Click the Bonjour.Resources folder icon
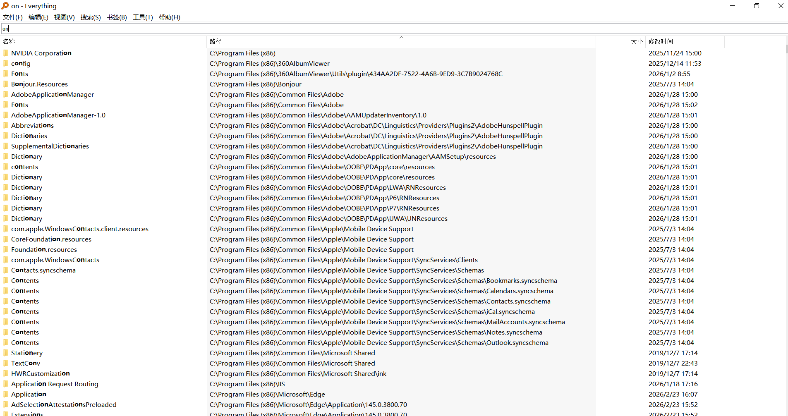Viewport: 788px width, 416px height. click(x=6, y=84)
